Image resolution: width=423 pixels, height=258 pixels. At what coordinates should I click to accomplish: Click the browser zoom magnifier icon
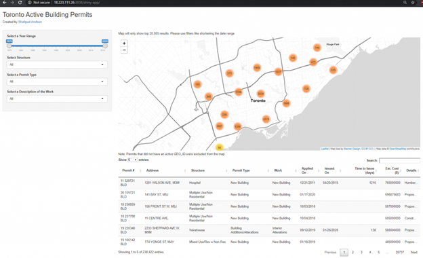coord(405,3)
